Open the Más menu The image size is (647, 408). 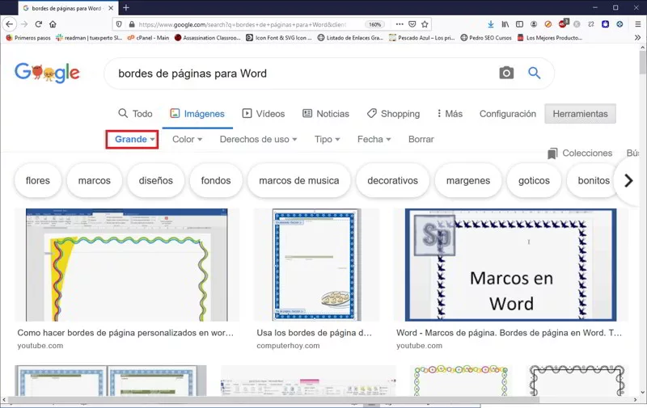(450, 114)
